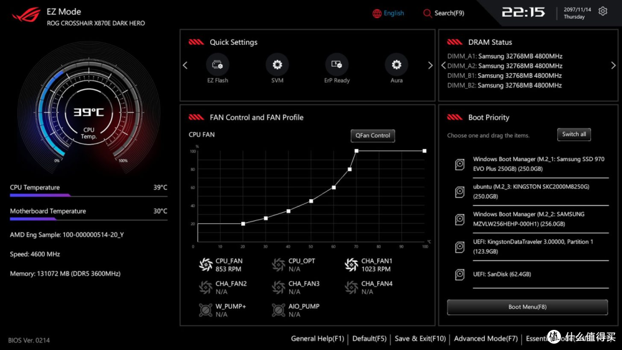
Task: Open the EZ Flash utility icon
Action: 217,64
